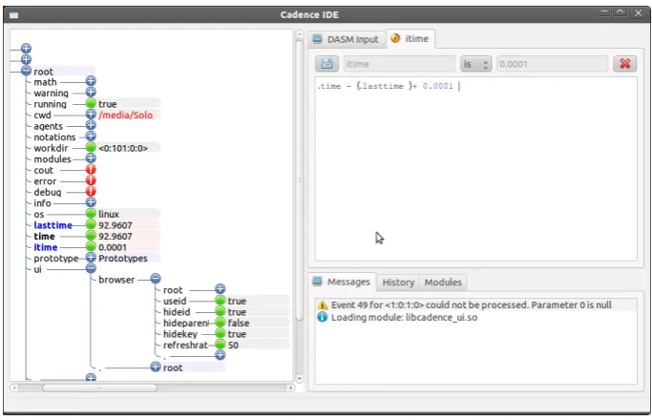
Task: Click the green dot beside refreshrate
Action: [220, 345]
